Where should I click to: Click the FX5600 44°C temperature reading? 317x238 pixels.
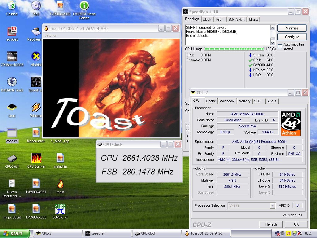click(x=261, y=65)
